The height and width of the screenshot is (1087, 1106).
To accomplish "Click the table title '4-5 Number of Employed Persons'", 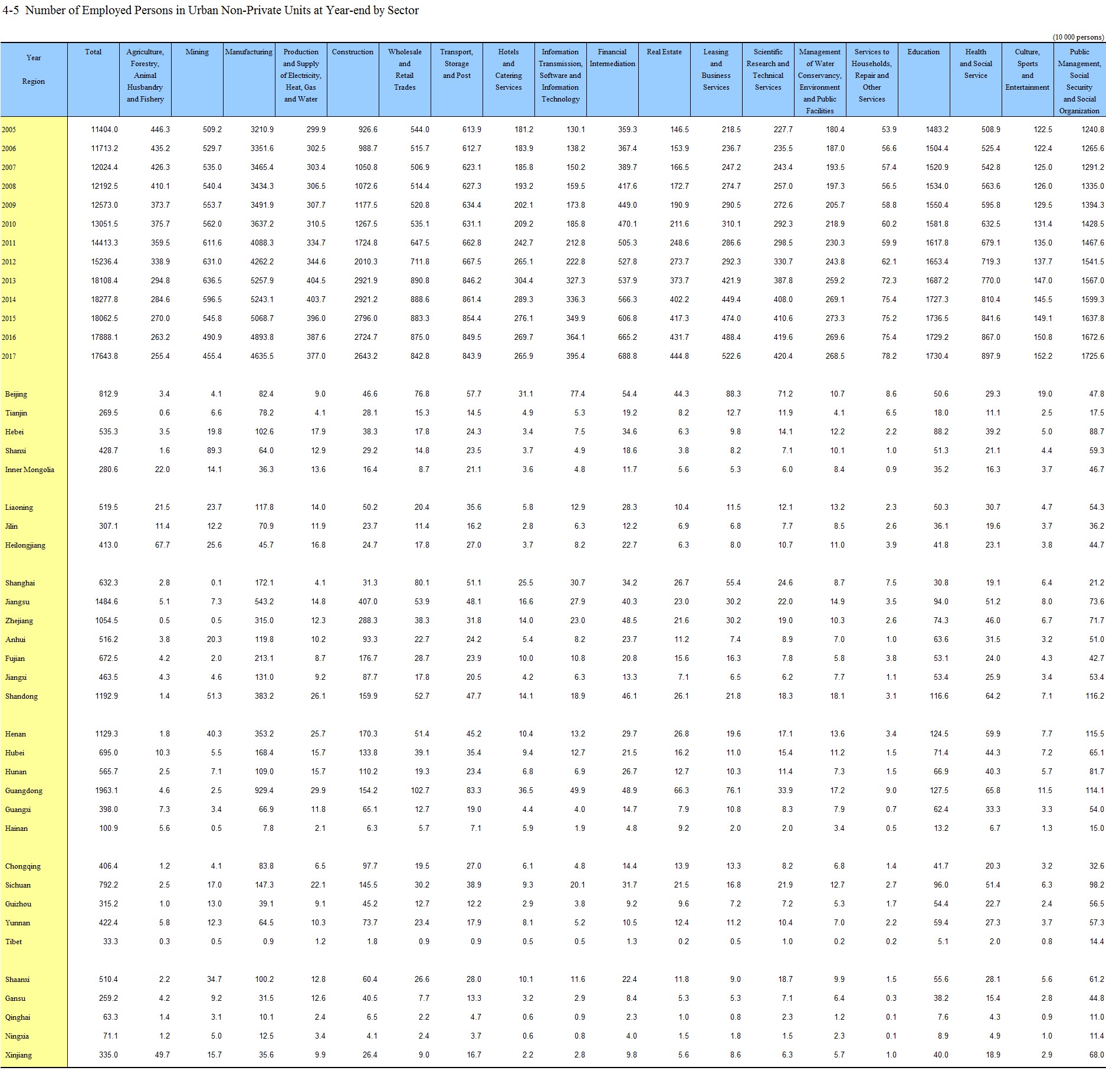I will click(x=211, y=10).
